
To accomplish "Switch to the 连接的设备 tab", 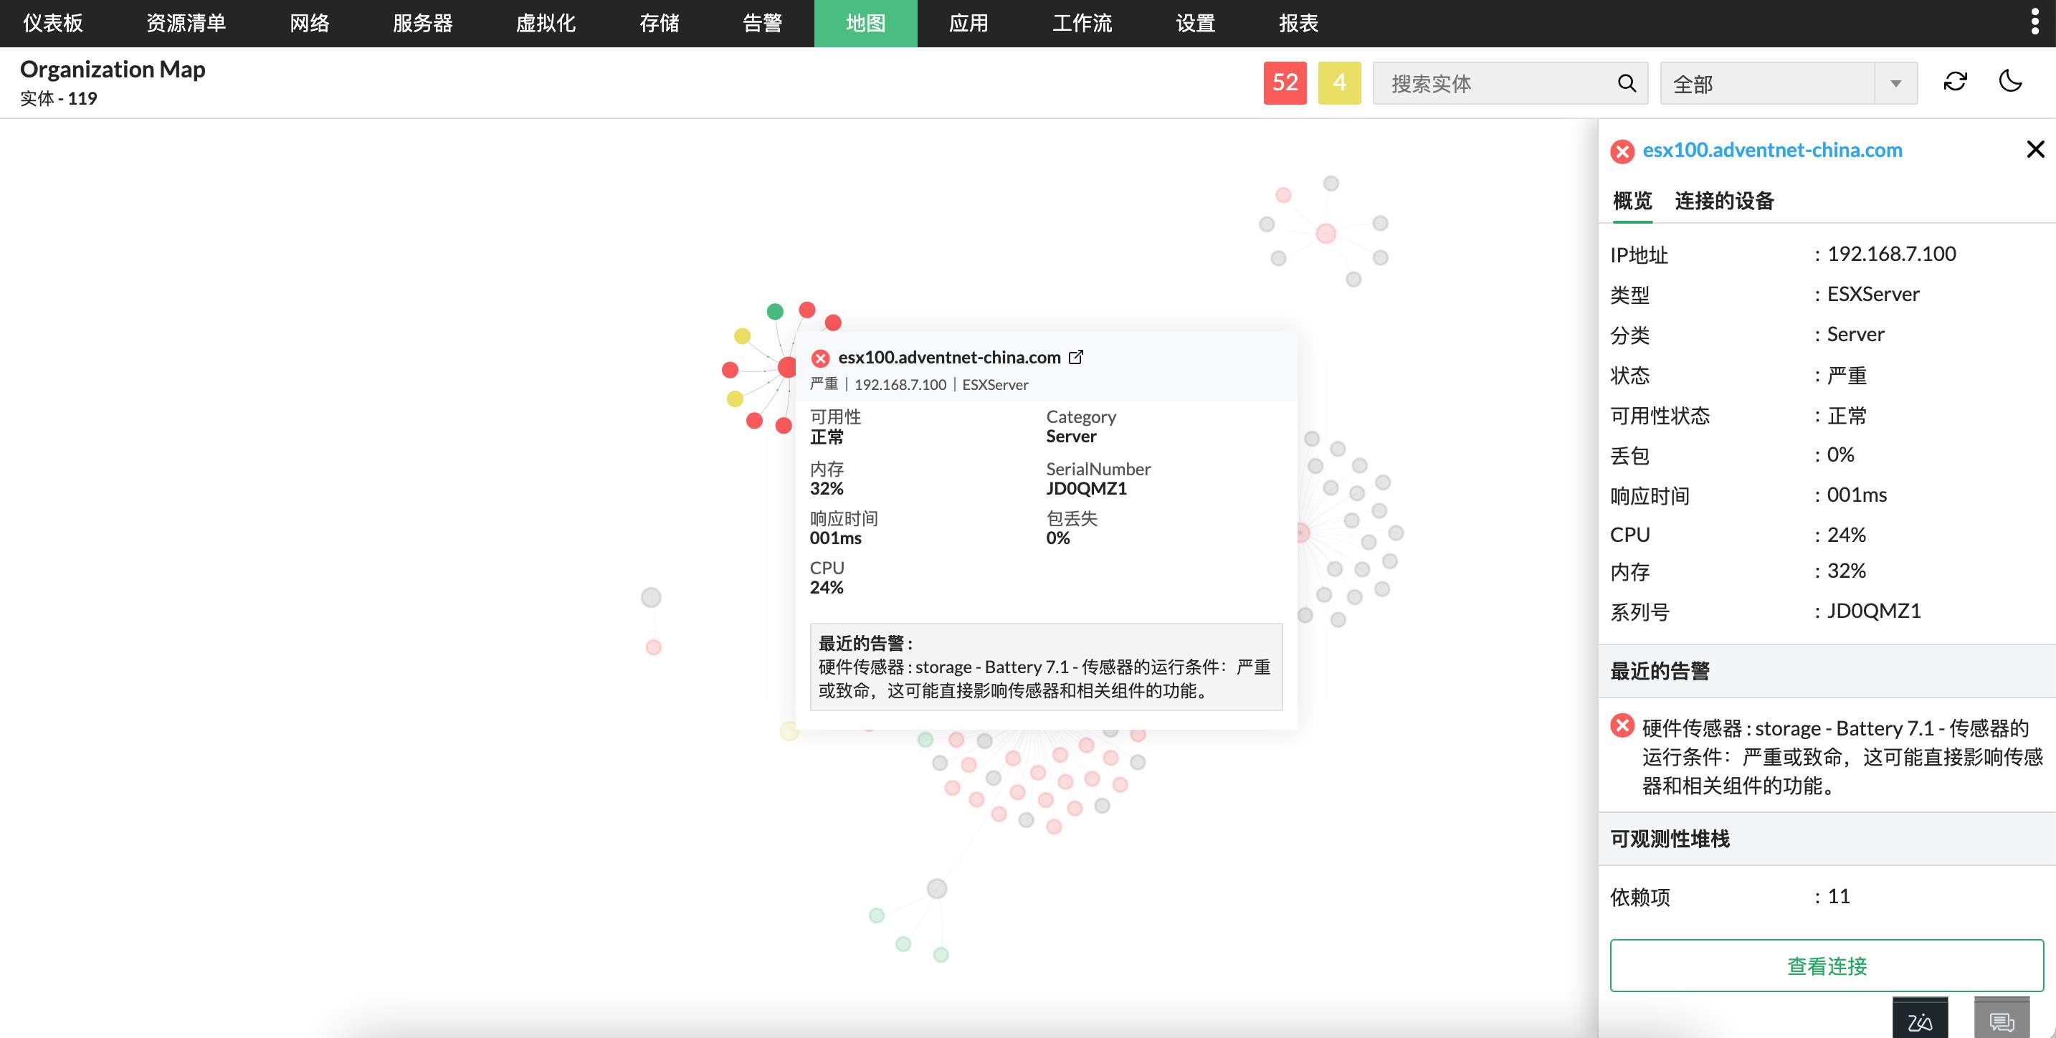I will click(x=1725, y=201).
